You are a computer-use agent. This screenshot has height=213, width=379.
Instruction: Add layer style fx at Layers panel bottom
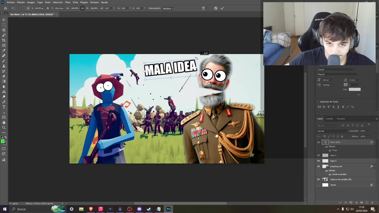pos(346,203)
